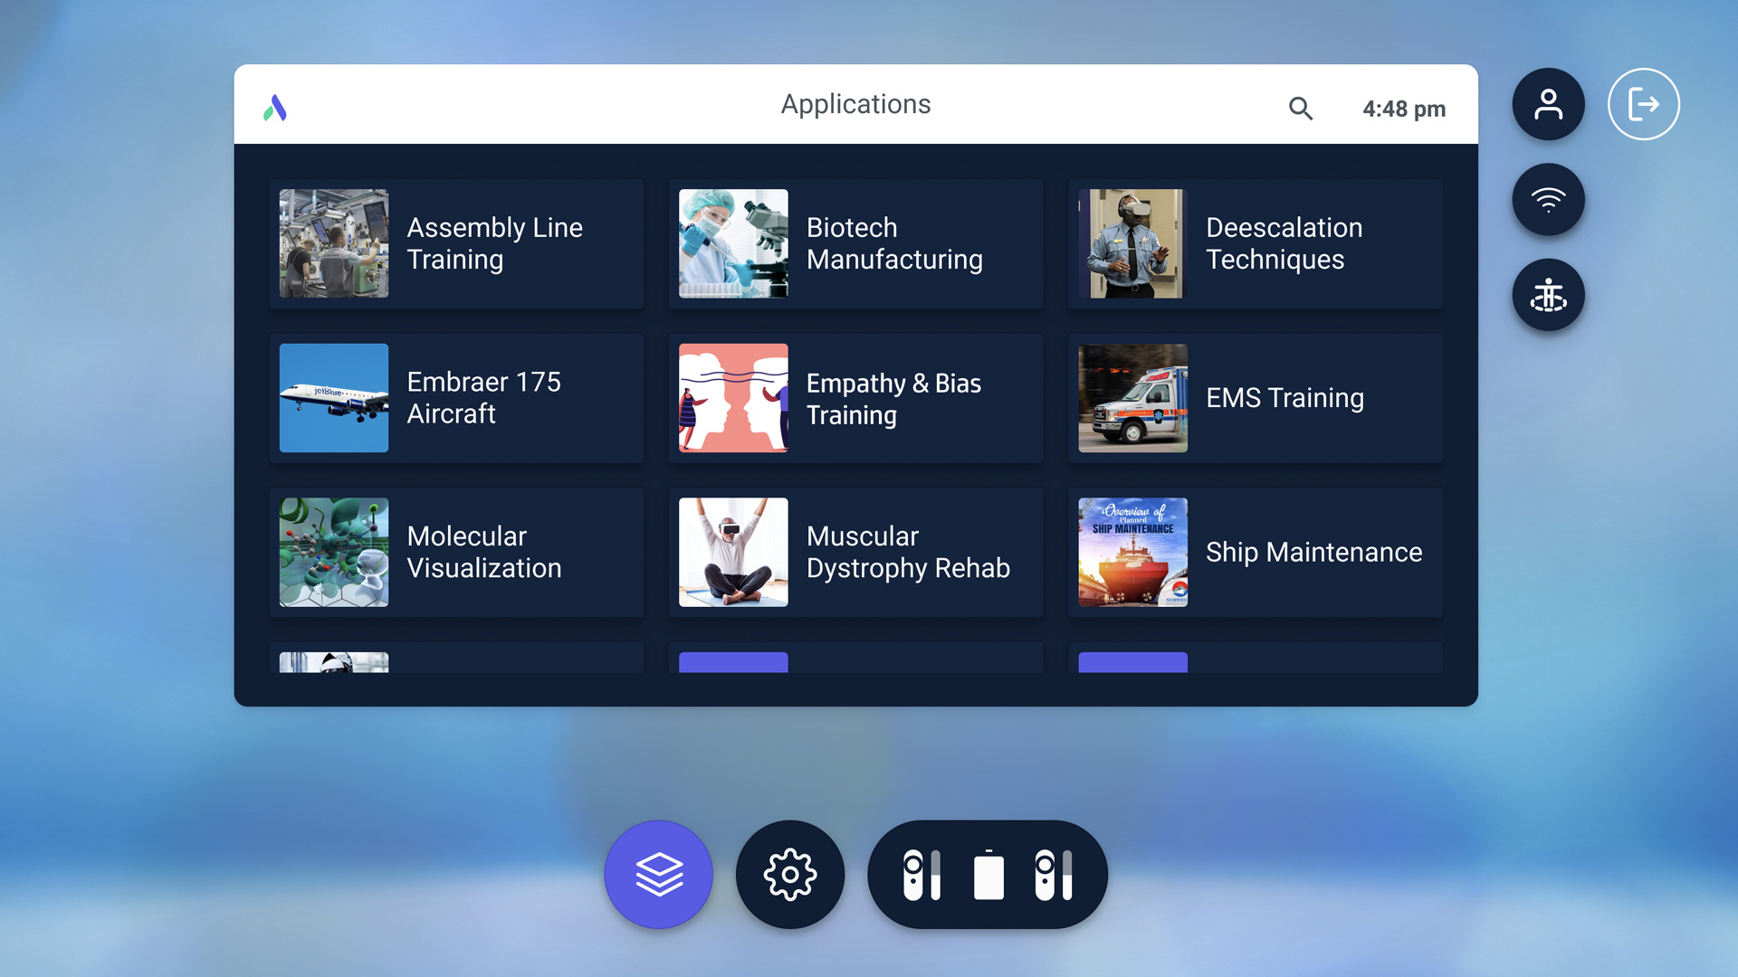The width and height of the screenshot is (1738, 977).
Task: Click the headset battery indicator
Action: pyautogui.click(x=988, y=875)
